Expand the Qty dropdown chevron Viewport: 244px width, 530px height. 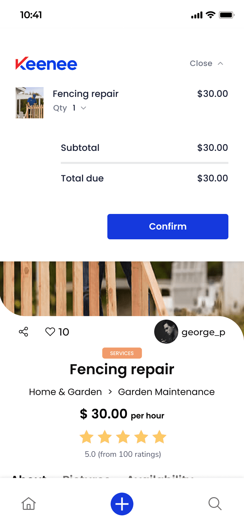(x=84, y=108)
